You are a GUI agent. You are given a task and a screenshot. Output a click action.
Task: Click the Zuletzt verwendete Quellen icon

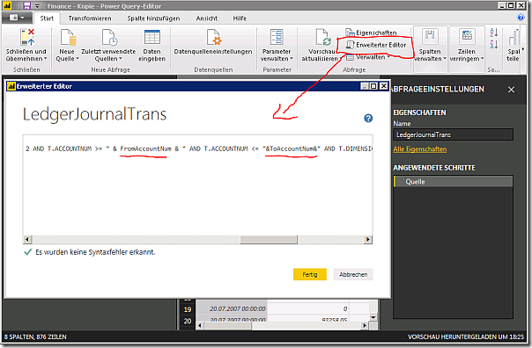[x=109, y=37]
